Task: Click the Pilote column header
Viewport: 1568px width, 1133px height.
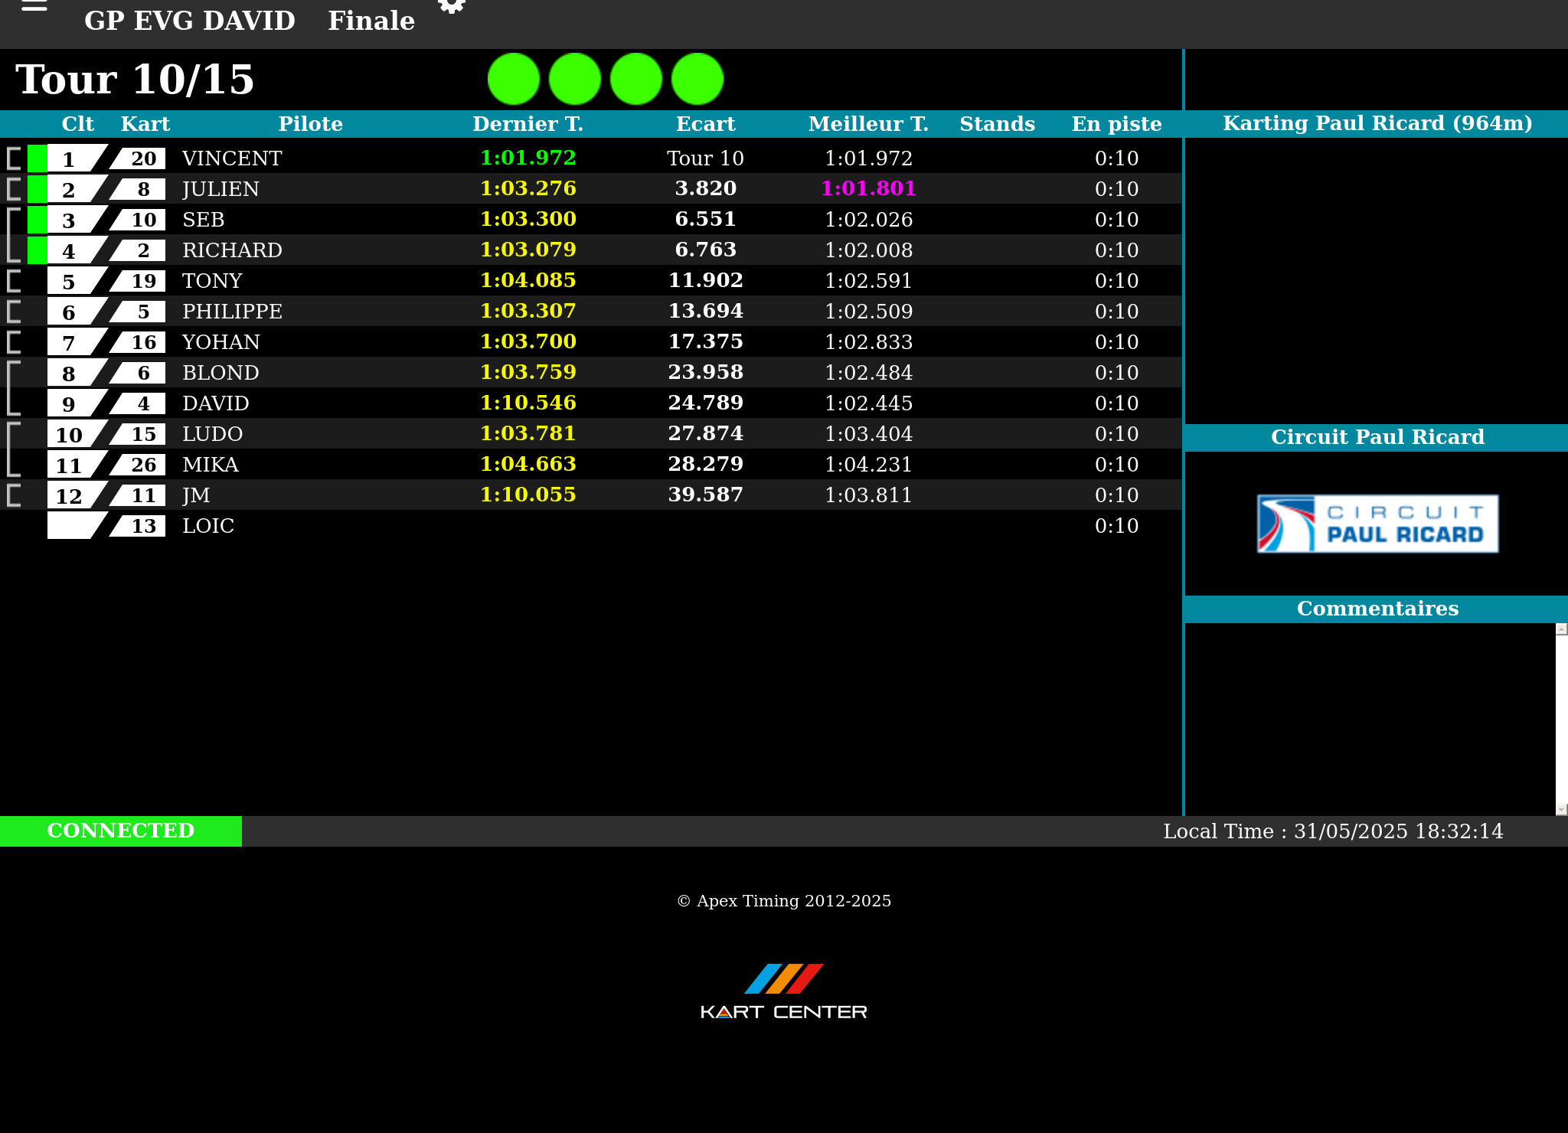Action: [x=310, y=124]
